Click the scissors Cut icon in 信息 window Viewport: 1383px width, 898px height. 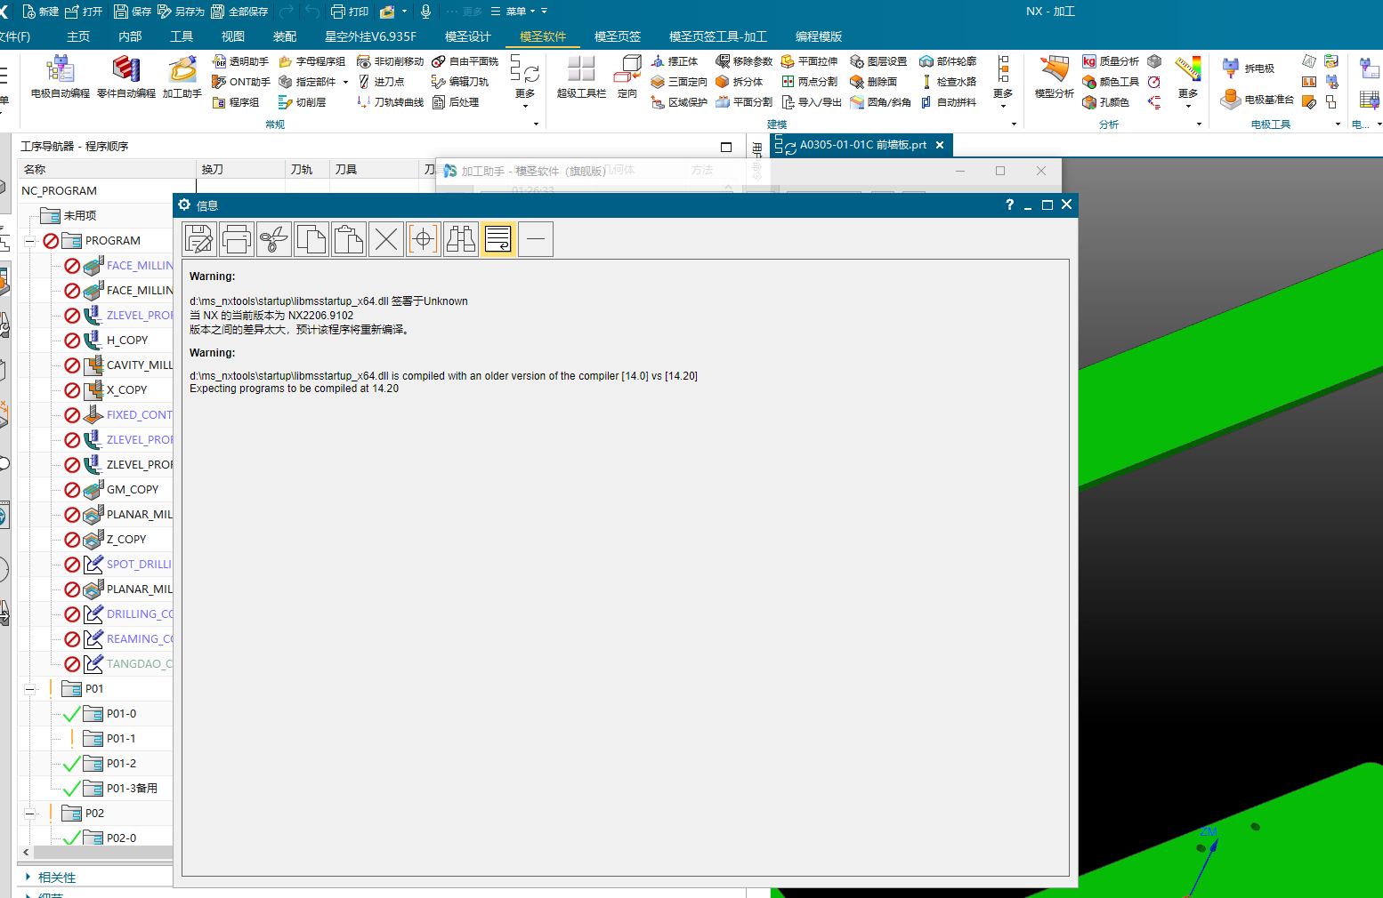pyautogui.click(x=274, y=239)
